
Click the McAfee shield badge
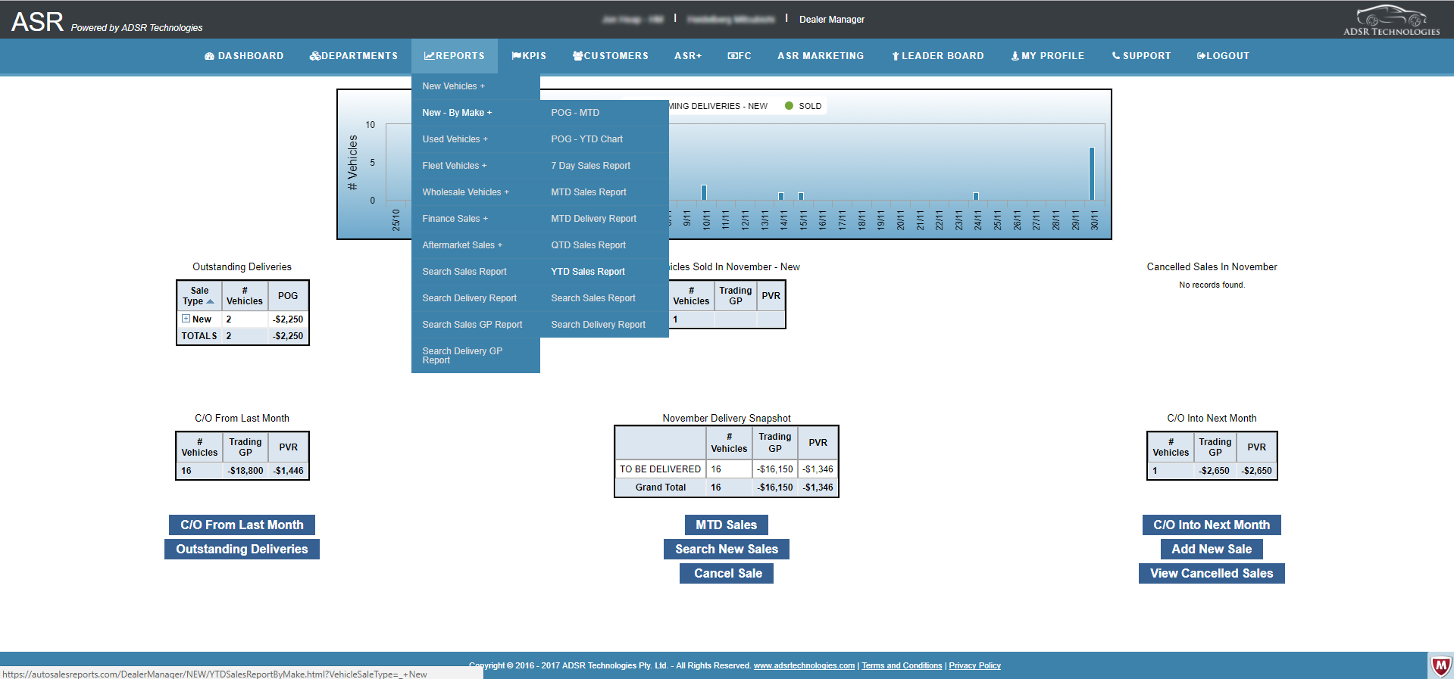[1440, 666]
